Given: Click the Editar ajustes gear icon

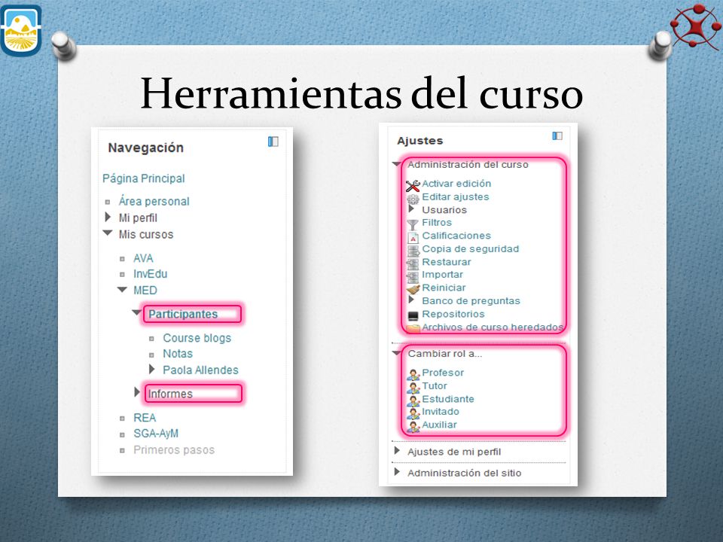Looking at the screenshot, I should pos(413,199).
